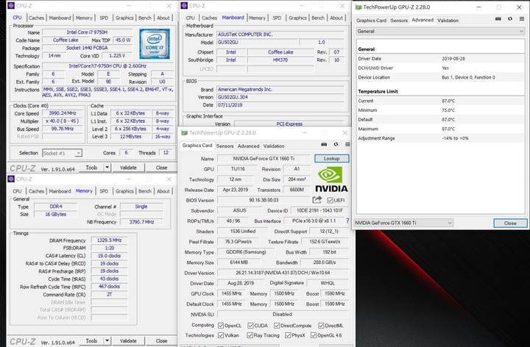Screen dimensions: 530x347
Task: Click GPU-Z app icon in Advanced window title
Action: click(x=358, y=7)
